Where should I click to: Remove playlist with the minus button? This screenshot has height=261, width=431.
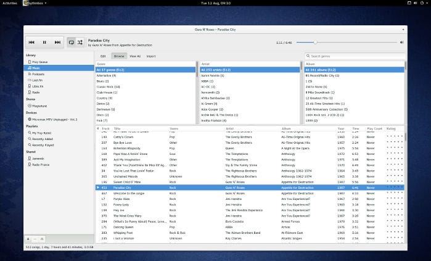pos(35,239)
